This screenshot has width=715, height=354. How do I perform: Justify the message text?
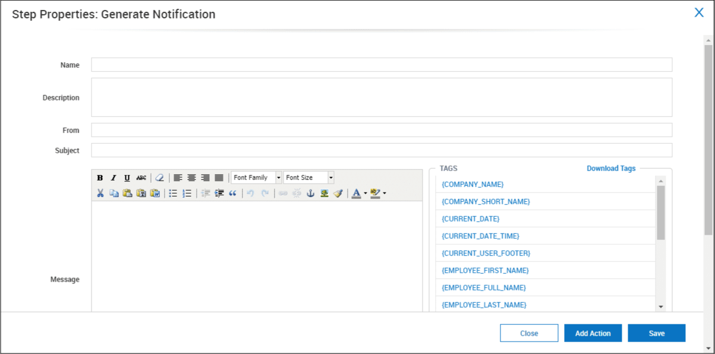[x=219, y=178]
